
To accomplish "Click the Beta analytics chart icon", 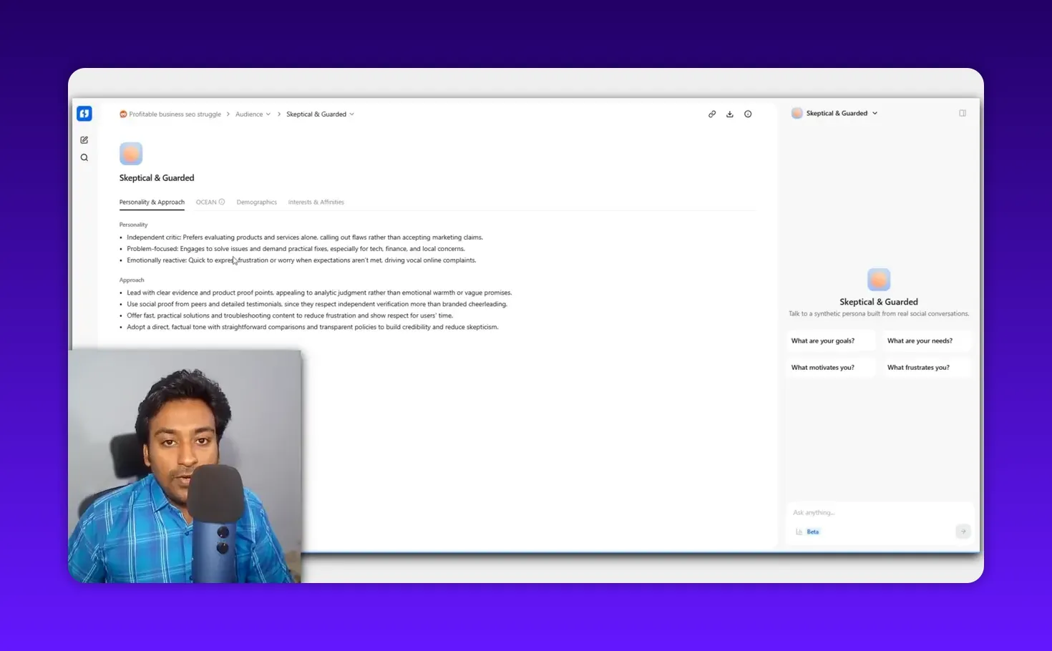I will [x=799, y=532].
